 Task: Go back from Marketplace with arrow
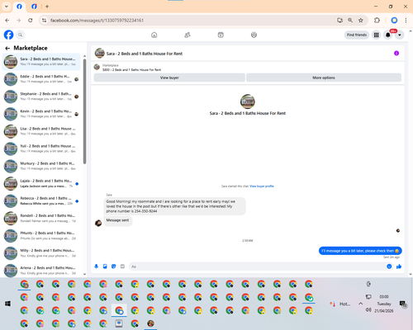[x=7, y=48]
